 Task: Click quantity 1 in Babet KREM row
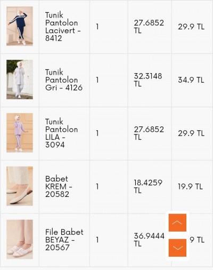tap(97, 187)
